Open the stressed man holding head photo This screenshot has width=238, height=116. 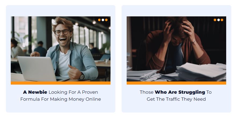click(x=176, y=49)
